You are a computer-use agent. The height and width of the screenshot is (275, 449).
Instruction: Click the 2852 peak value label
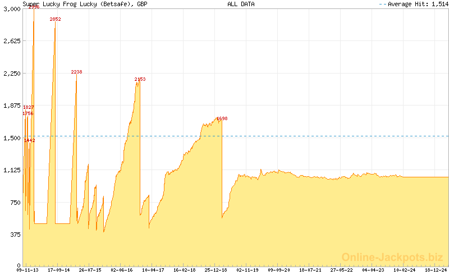(55, 19)
